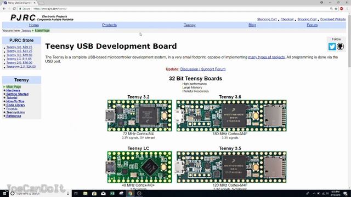Screen dimensions: 351x197
Task: Open the Windows Start menu
Action: [4, 193]
